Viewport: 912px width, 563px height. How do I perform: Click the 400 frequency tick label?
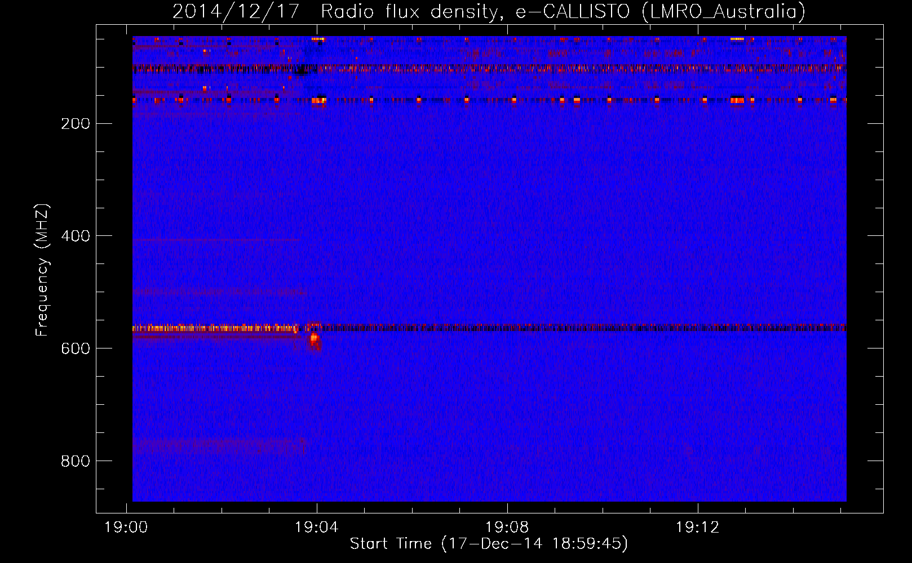76,236
